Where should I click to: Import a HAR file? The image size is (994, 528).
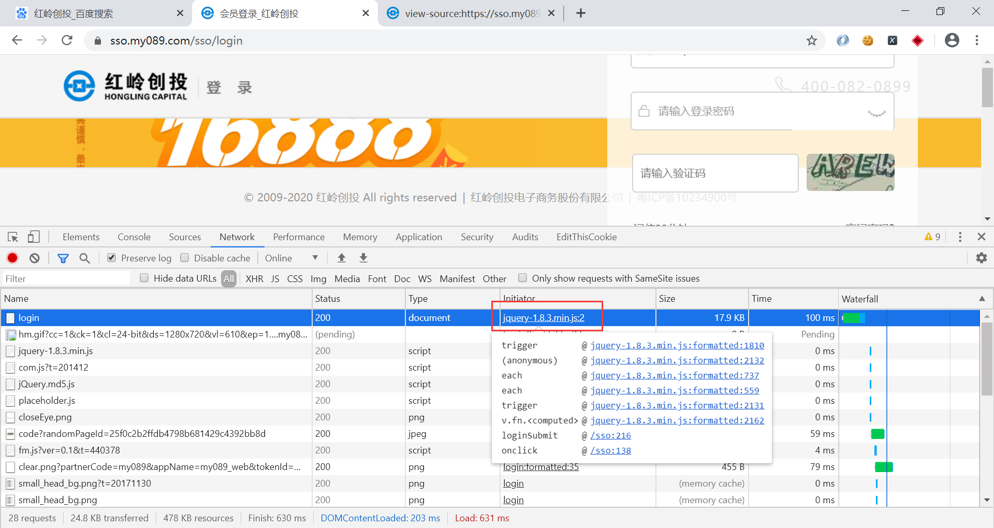[342, 258]
